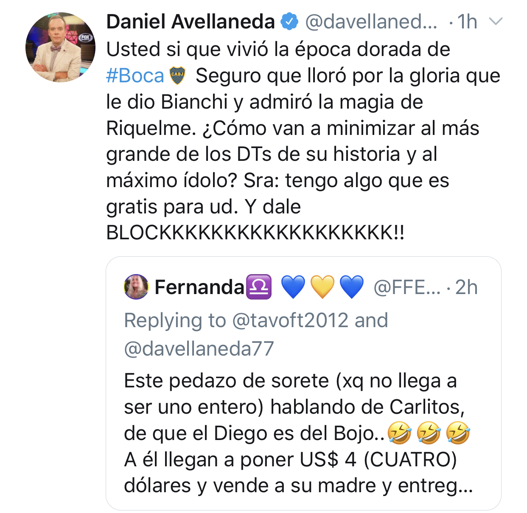Tap the Boca Juniors crest emoji
The image size is (527, 513).
(177, 76)
